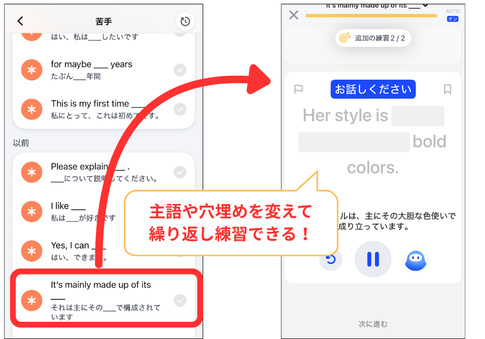Check off 'Please explain ___' phrase
This screenshot has width=485, height=339.
point(180,172)
